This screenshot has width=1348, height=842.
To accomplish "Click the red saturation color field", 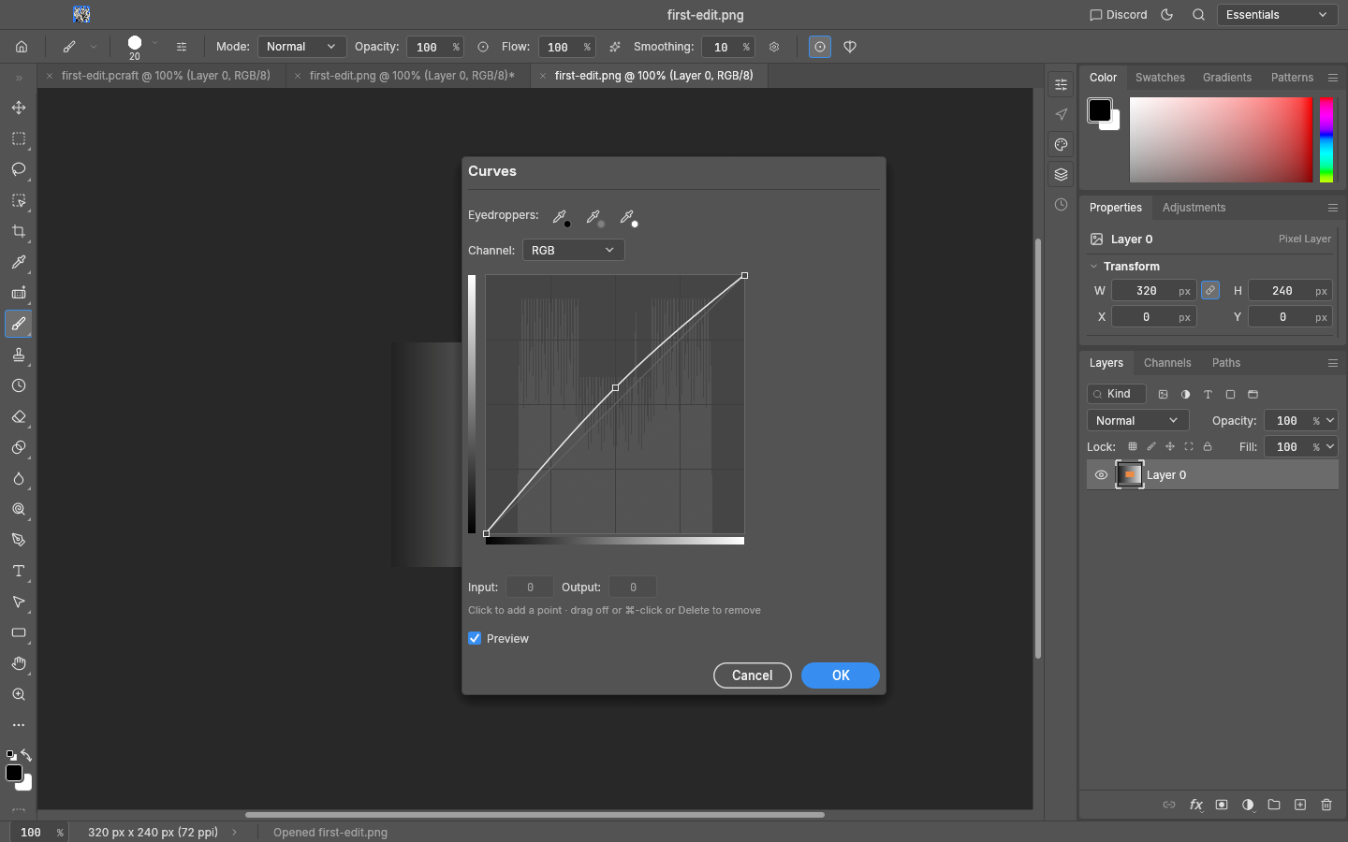I will 1221,139.
